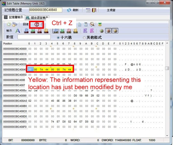
Task: Click the first 7A byte in highlighted row
Action: tap(41, 70)
